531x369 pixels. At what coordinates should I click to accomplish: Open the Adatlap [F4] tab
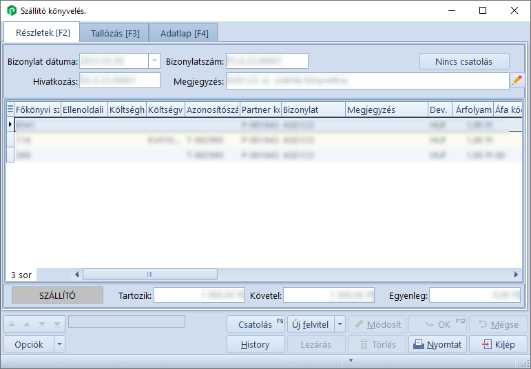coord(184,32)
